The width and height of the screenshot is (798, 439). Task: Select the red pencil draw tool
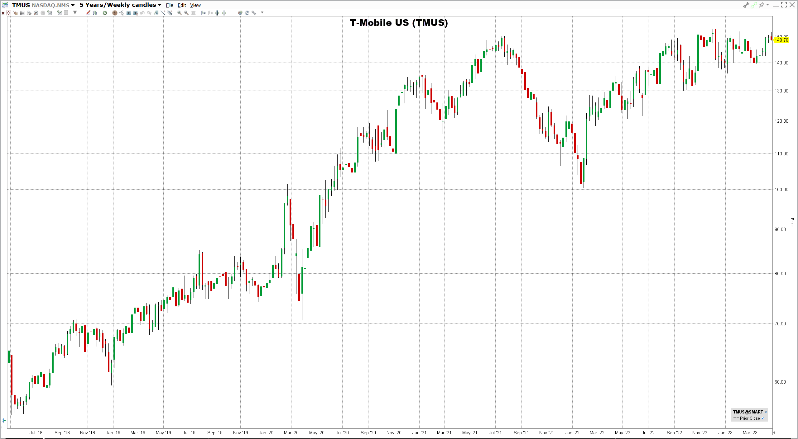[88, 12]
